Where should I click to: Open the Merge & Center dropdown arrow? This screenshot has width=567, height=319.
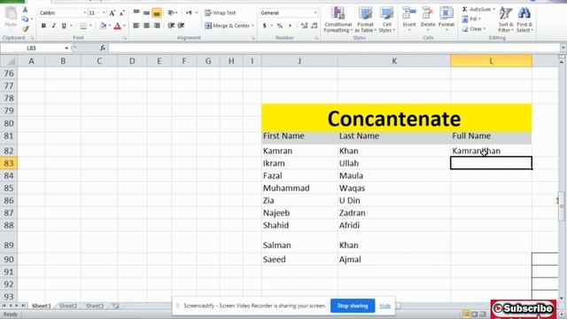[252, 26]
